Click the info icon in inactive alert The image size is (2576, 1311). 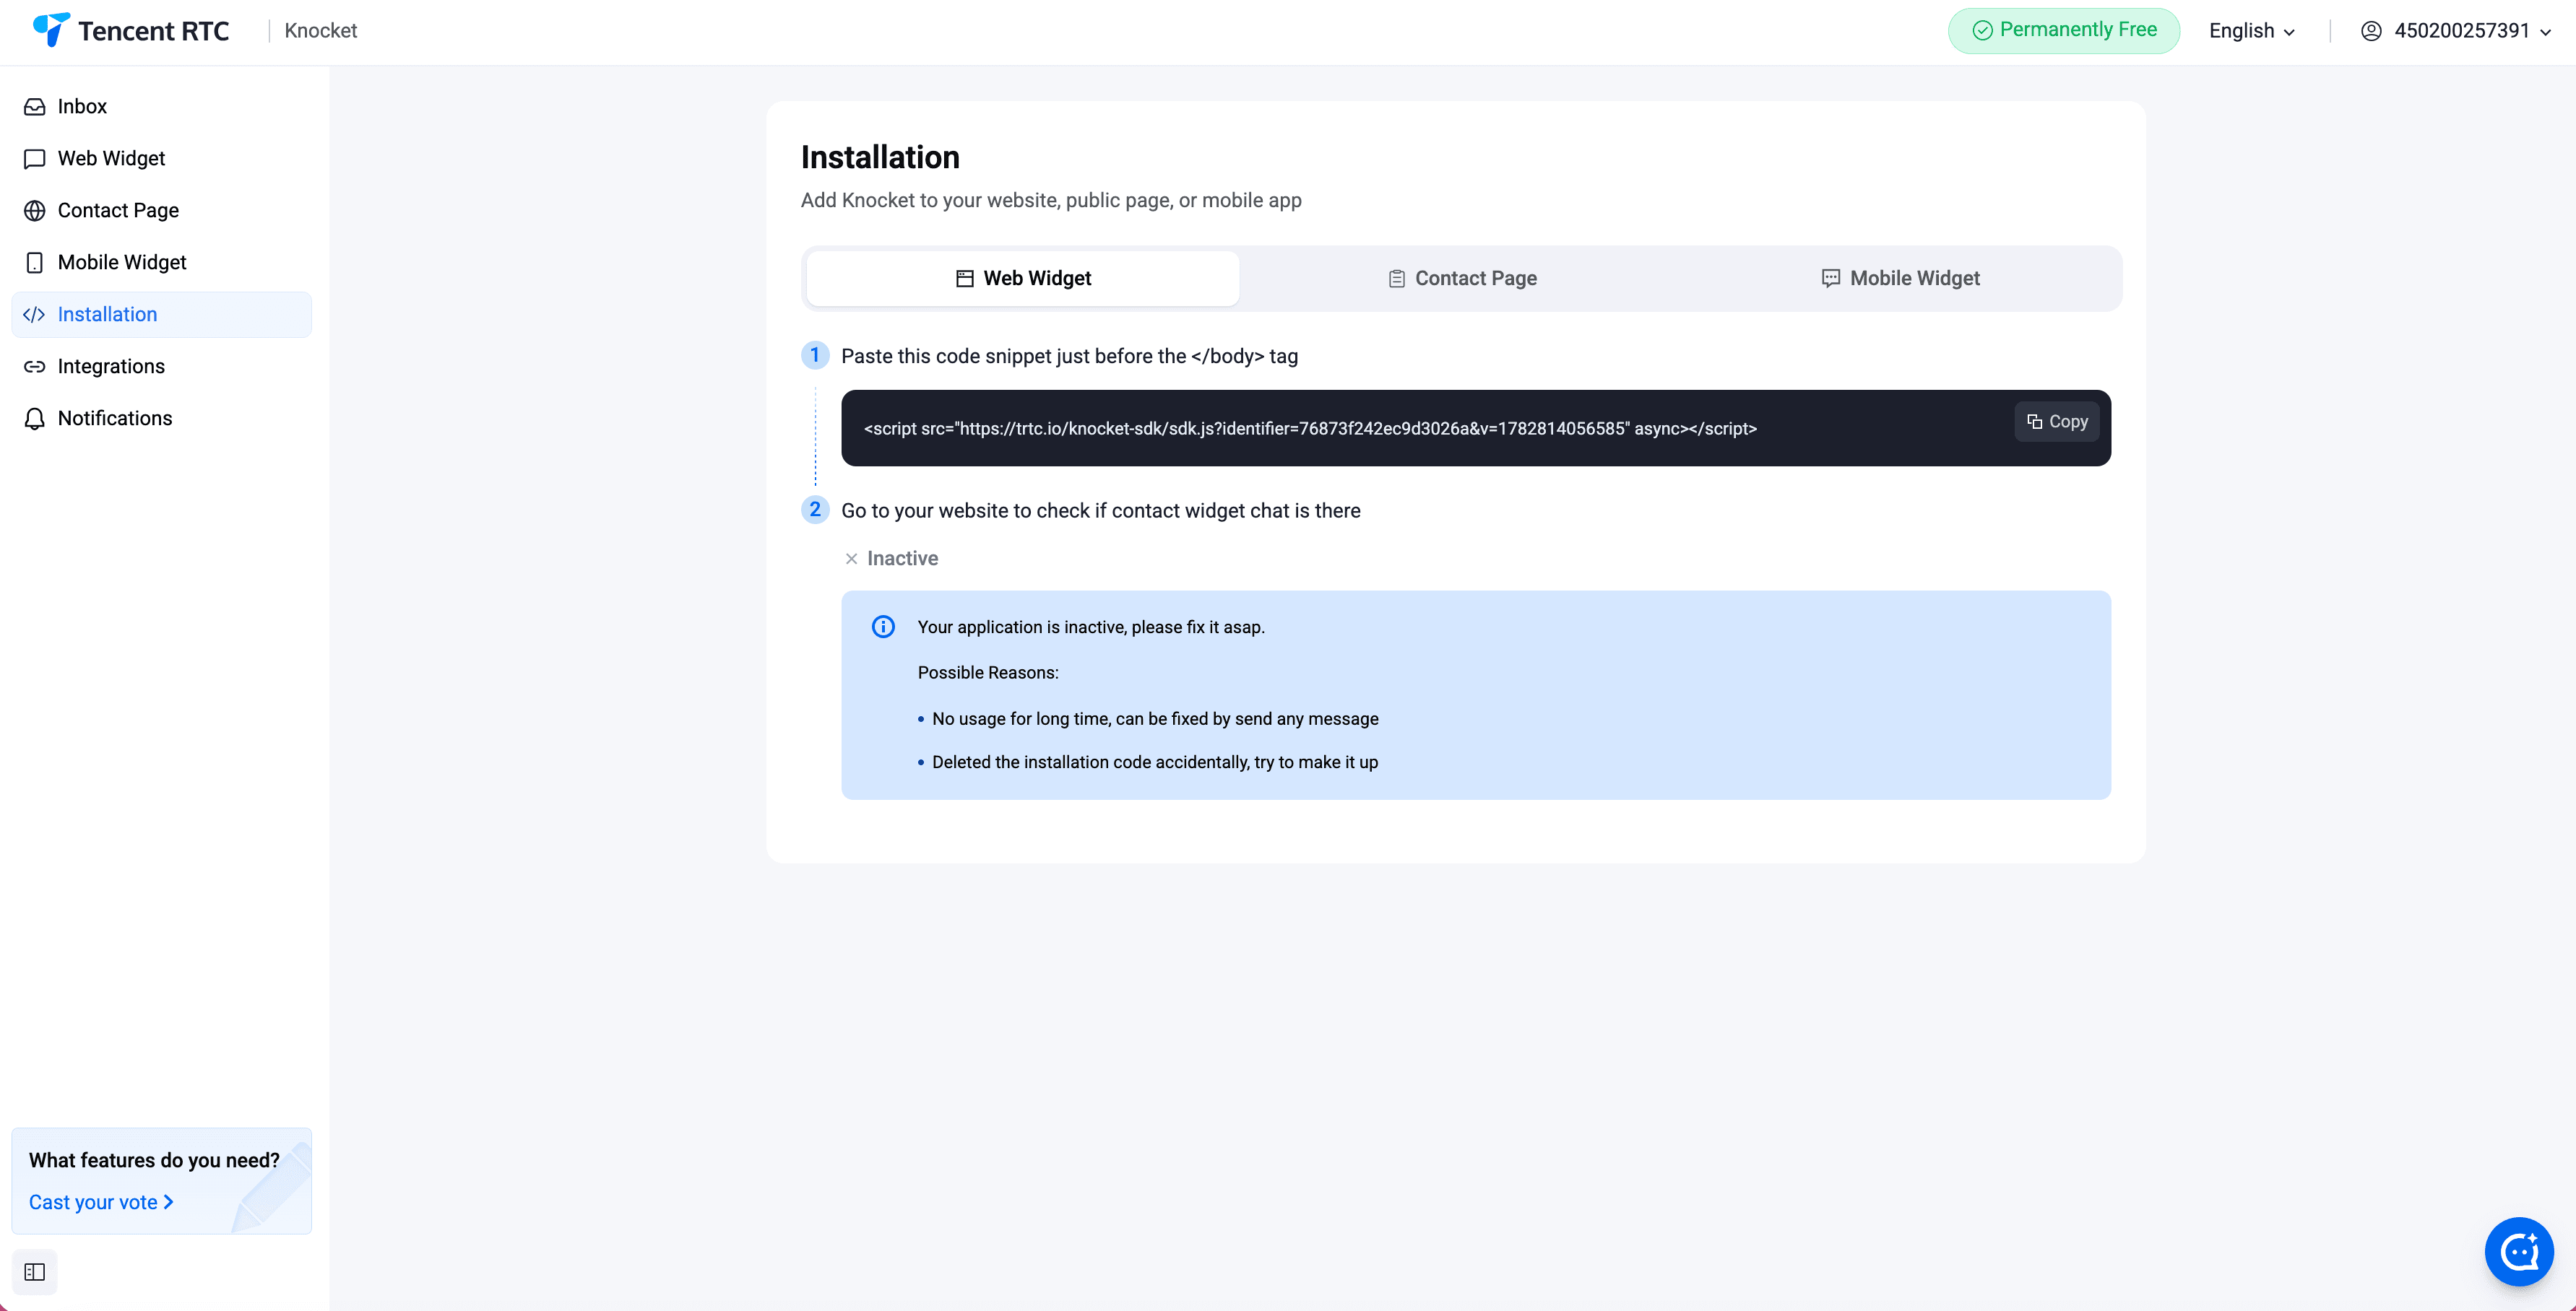[883, 627]
